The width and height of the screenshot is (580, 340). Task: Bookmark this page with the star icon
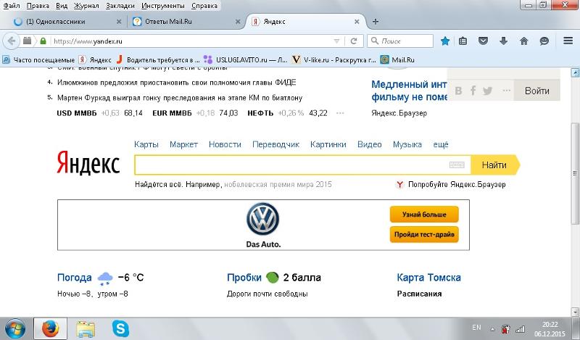click(445, 41)
